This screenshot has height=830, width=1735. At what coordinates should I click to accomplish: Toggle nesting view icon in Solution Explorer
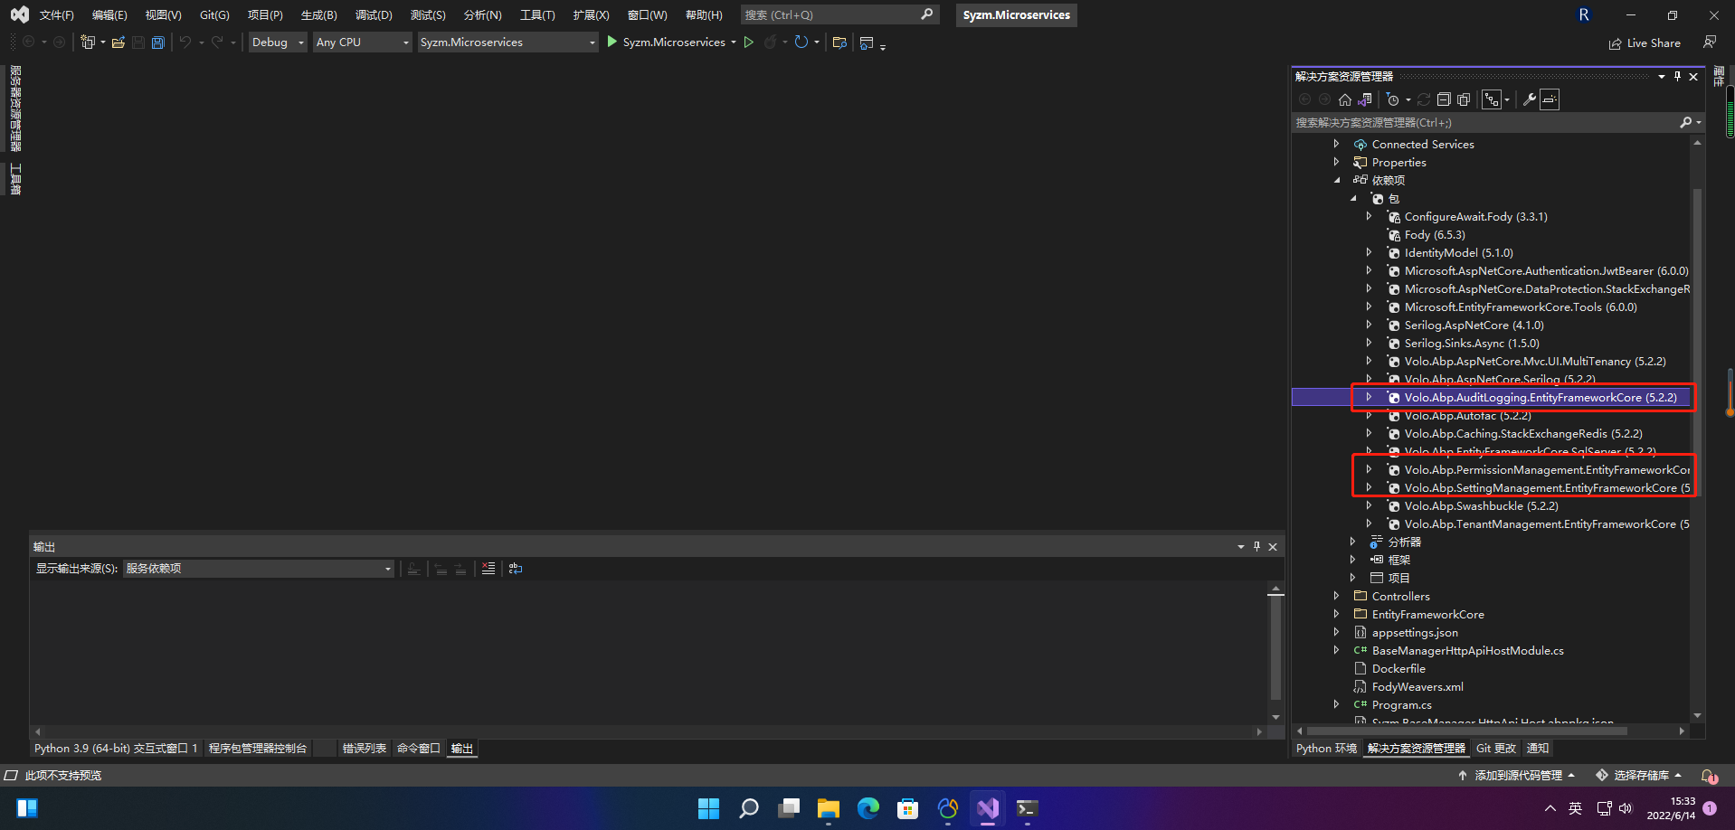pyautogui.click(x=1492, y=99)
